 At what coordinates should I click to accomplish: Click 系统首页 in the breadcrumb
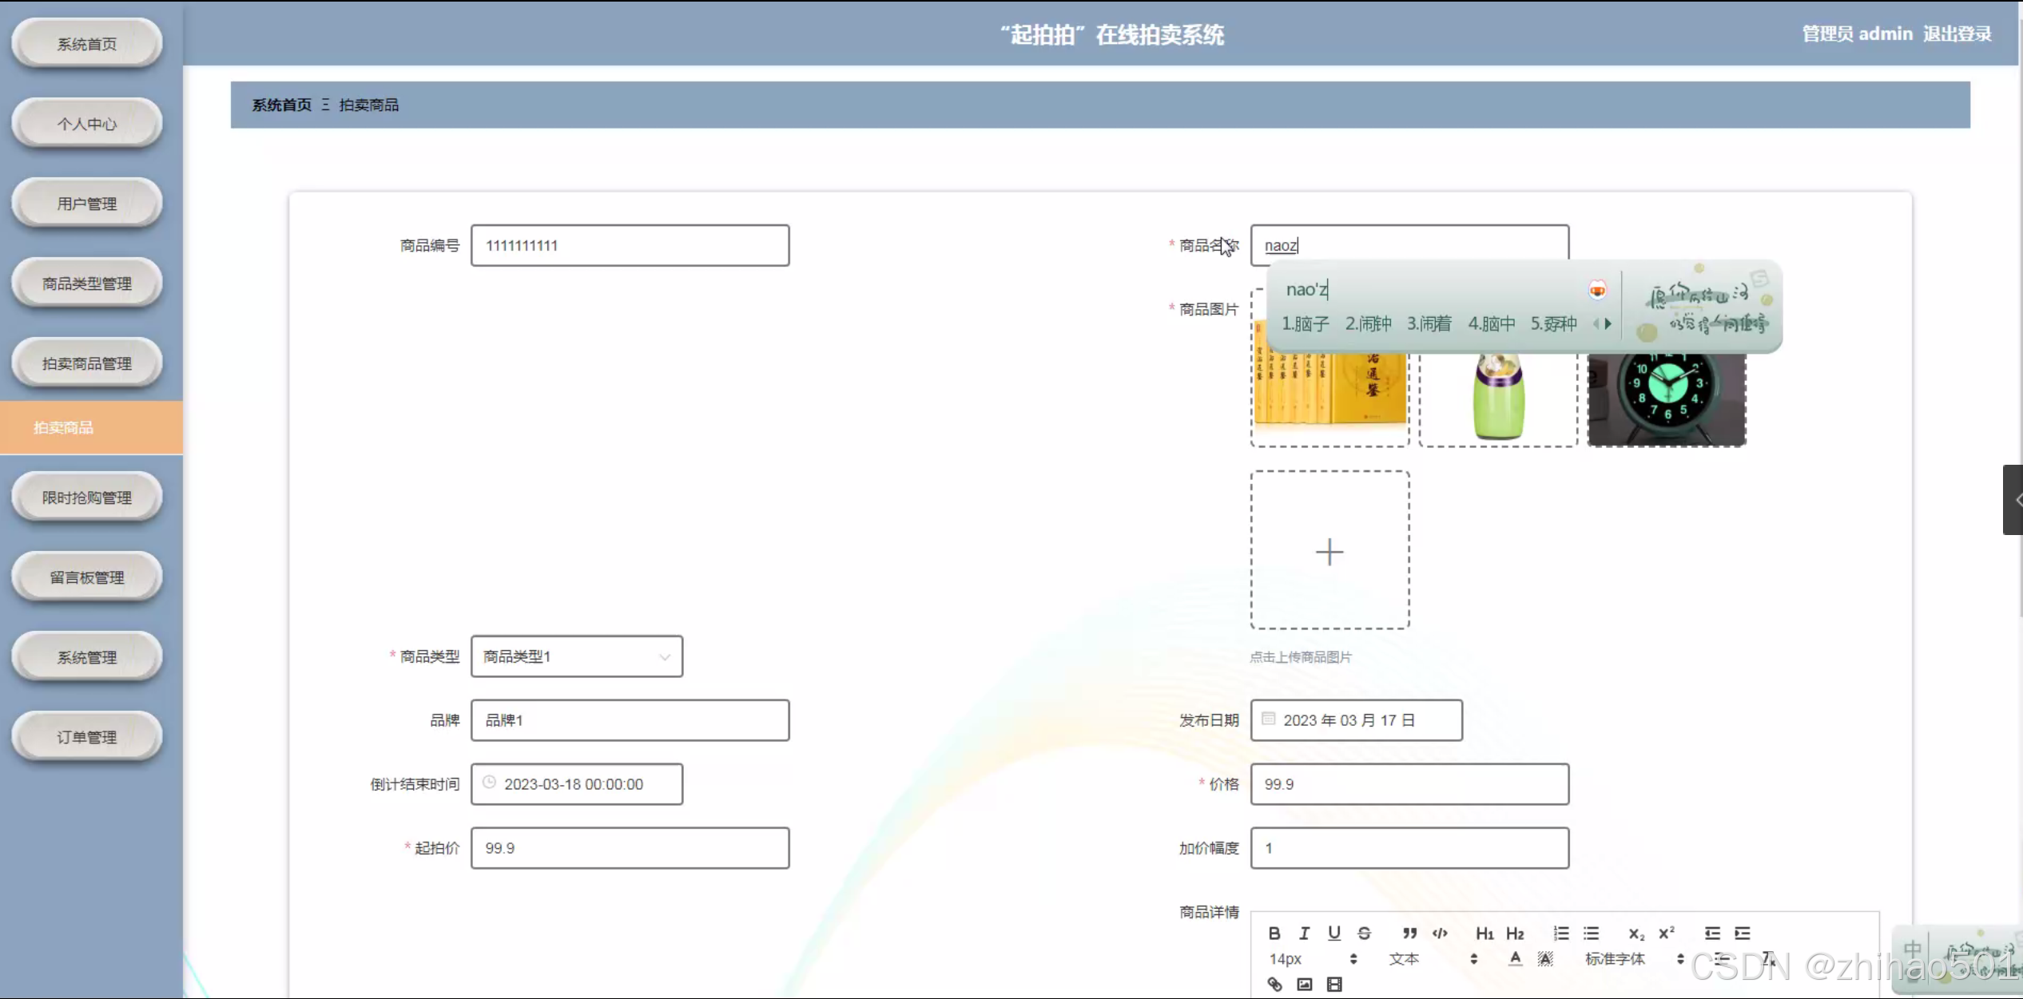tap(281, 105)
